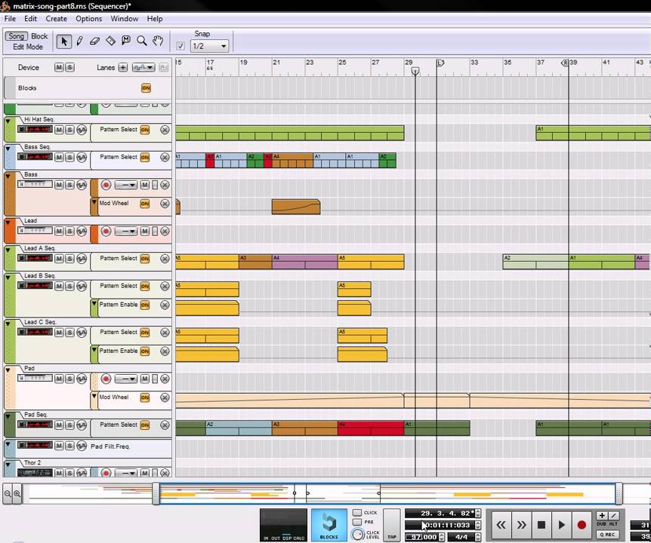The height and width of the screenshot is (543, 651).
Task: Collapse the Hi Hat Seq track
Action: click(8, 121)
